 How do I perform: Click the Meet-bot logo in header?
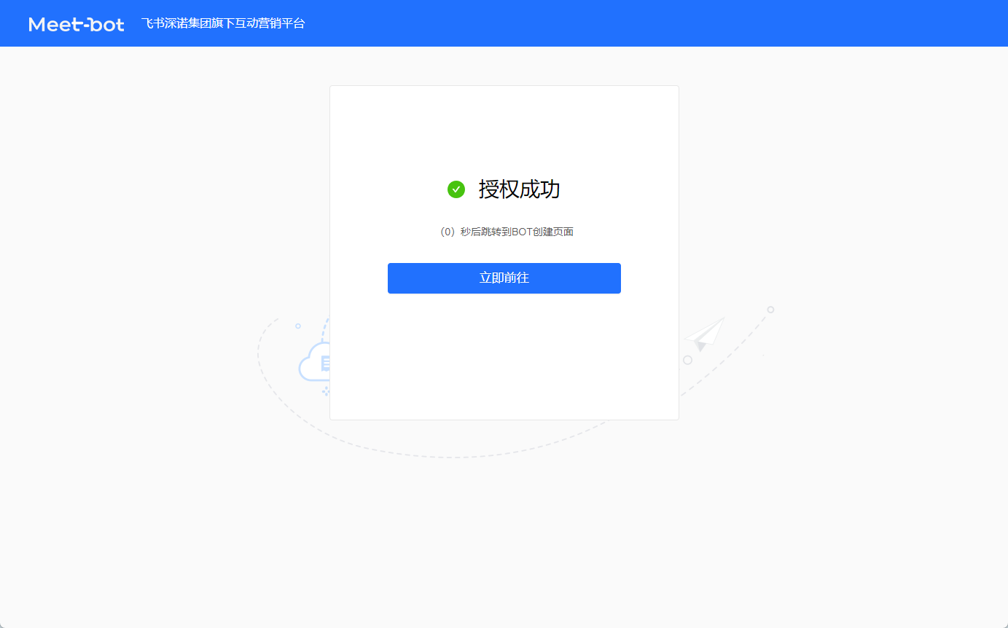click(x=77, y=24)
